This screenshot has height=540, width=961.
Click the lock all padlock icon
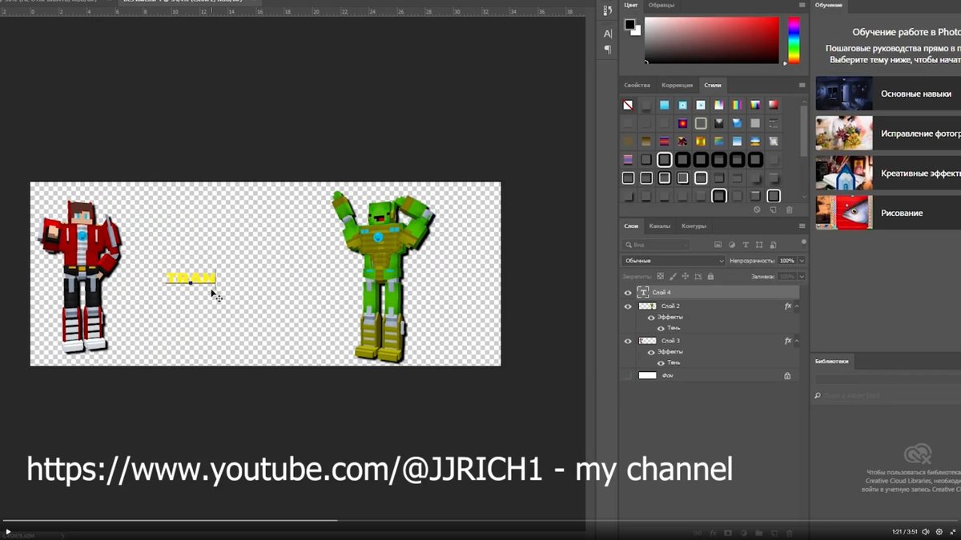click(710, 277)
